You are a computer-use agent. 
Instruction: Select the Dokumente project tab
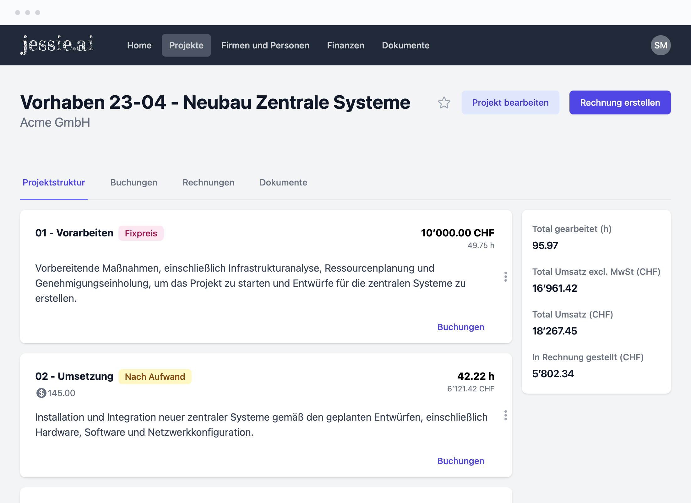tap(283, 182)
